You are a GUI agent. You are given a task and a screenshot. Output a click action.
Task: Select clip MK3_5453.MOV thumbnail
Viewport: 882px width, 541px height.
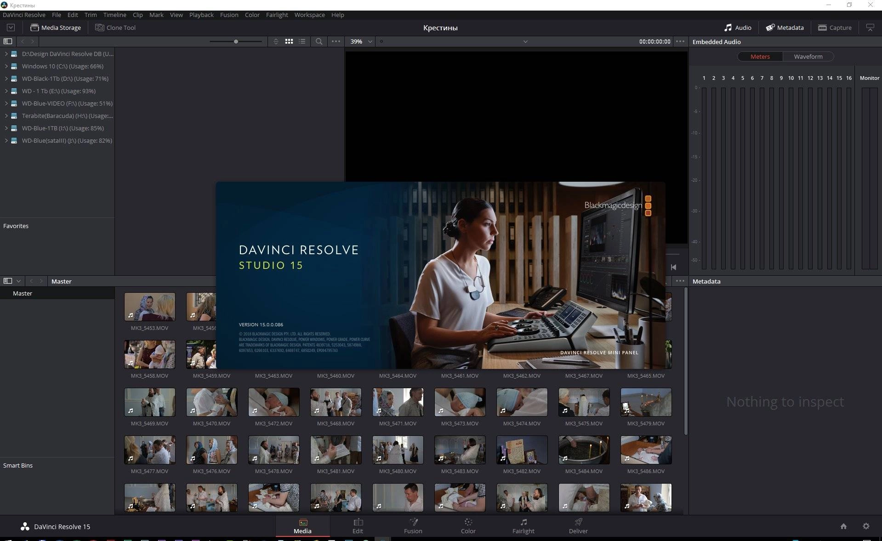(149, 307)
